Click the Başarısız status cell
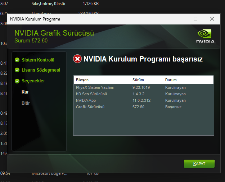This screenshot has width=225, height=182. coord(173,107)
